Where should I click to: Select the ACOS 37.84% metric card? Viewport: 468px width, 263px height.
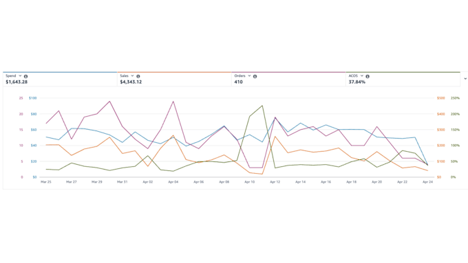tap(403, 79)
